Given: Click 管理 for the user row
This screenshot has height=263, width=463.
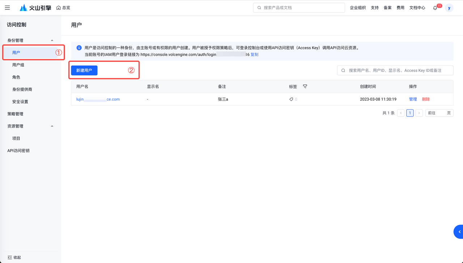Looking at the screenshot, I should pos(413,99).
